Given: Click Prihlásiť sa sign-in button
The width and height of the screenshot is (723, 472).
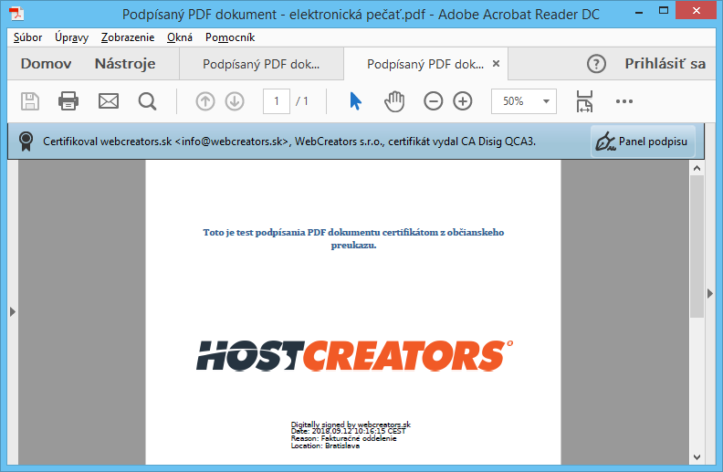Looking at the screenshot, I should click(665, 64).
